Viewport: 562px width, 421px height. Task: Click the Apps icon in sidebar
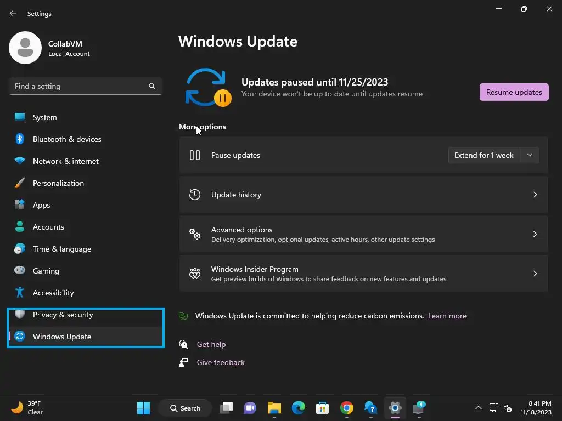coord(20,204)
